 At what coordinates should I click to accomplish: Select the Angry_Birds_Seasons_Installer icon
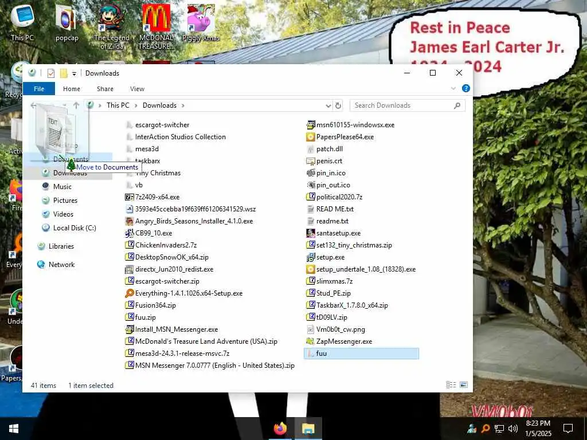click(129, 221)
